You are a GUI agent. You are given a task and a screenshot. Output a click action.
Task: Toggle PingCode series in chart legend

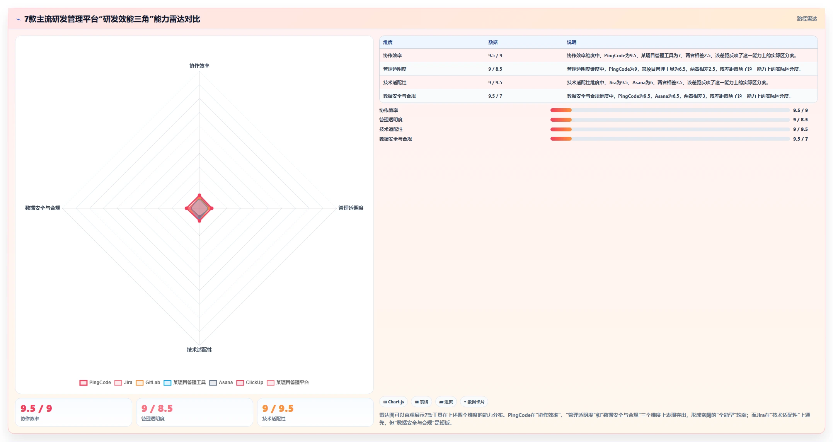95,382
